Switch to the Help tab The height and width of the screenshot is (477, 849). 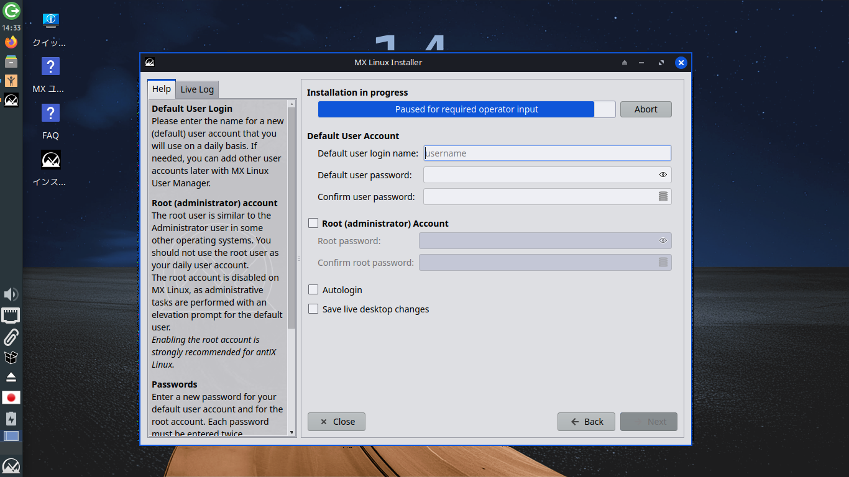[162, 89]
